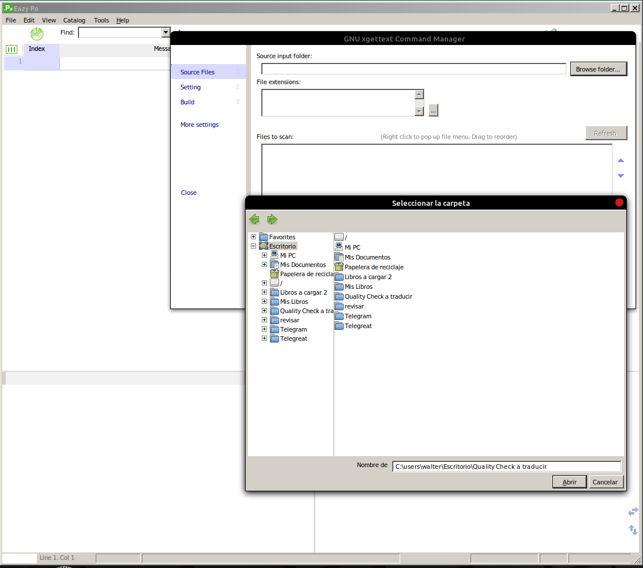This screenshot has height=568, width=643.
Task: Expand Telegreat tree node
Action: [265, 338]
